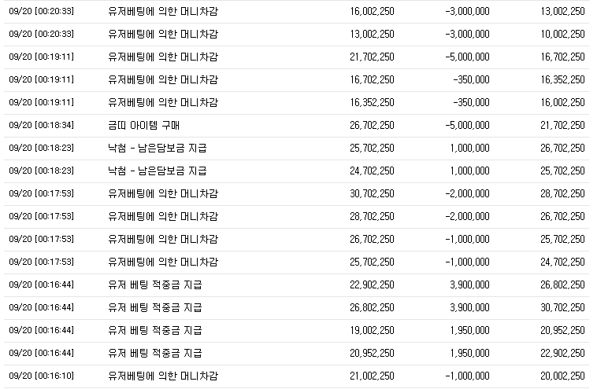Image resolution: width=597 pixels, height=389 pixels.
Task: Select the -1,000,000 deduction from 26,702,250
Action: click(x=467, y=240)
